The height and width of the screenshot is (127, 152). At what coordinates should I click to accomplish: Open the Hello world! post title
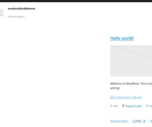coord(122,38)
